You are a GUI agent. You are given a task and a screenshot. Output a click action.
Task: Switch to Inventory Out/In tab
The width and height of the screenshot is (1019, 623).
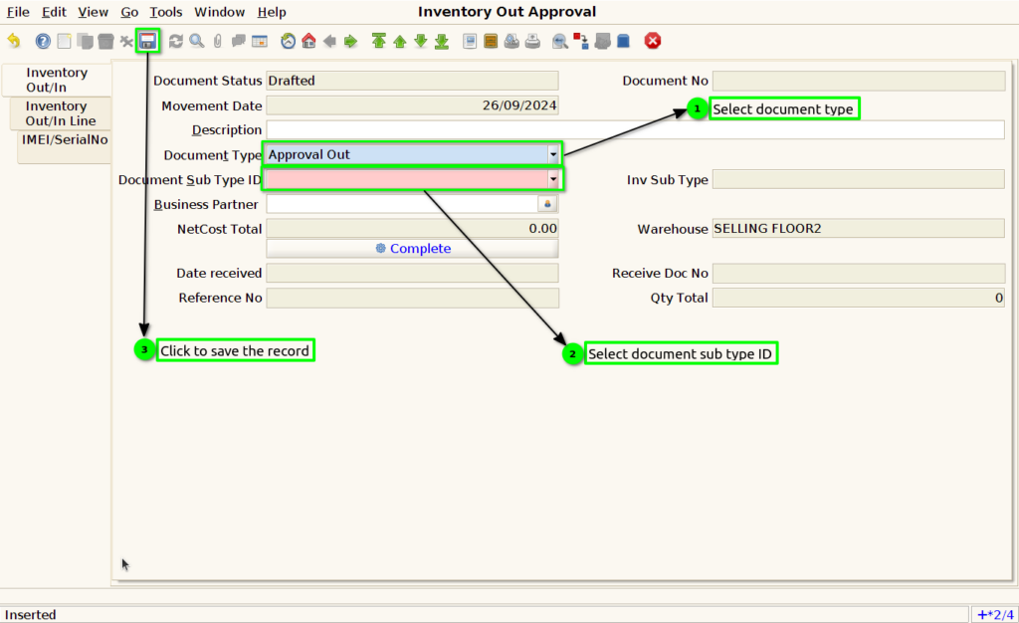point(57,80)
